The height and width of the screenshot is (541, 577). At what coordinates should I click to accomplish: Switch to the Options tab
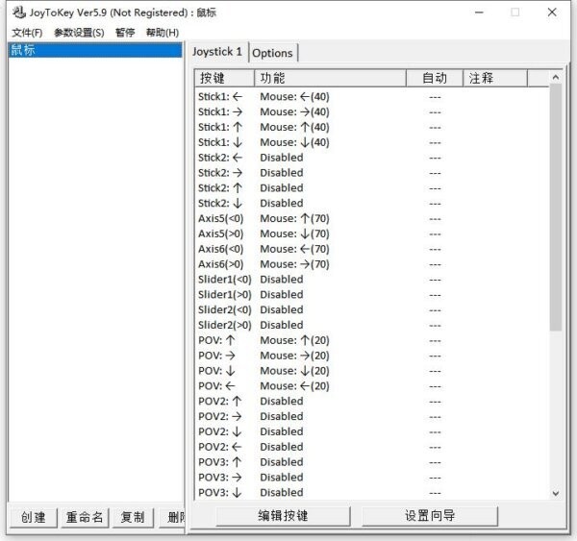pos(273,53)
